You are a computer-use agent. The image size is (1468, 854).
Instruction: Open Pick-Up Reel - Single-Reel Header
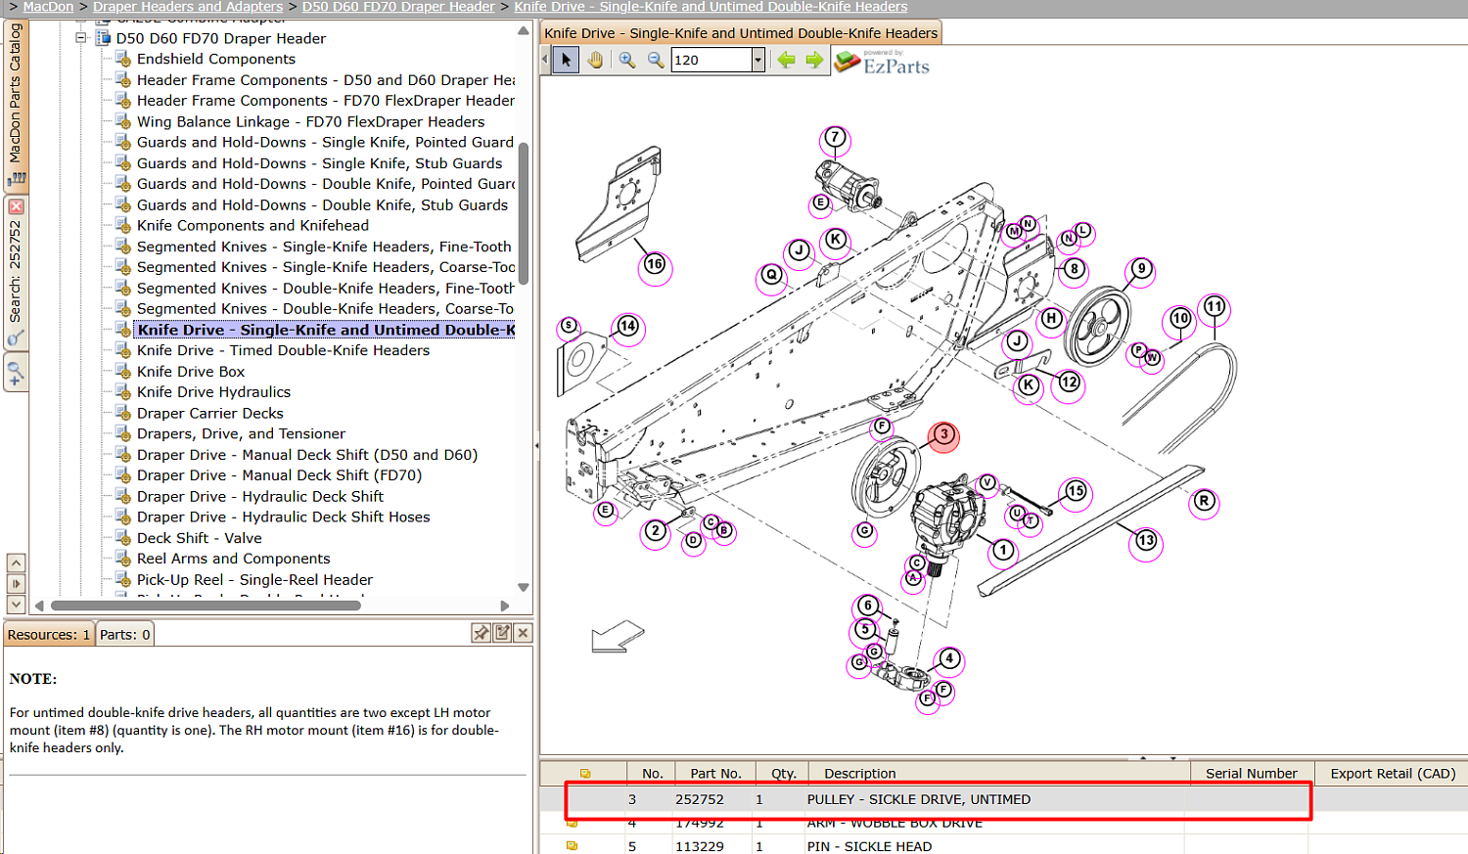click(254, 580)
